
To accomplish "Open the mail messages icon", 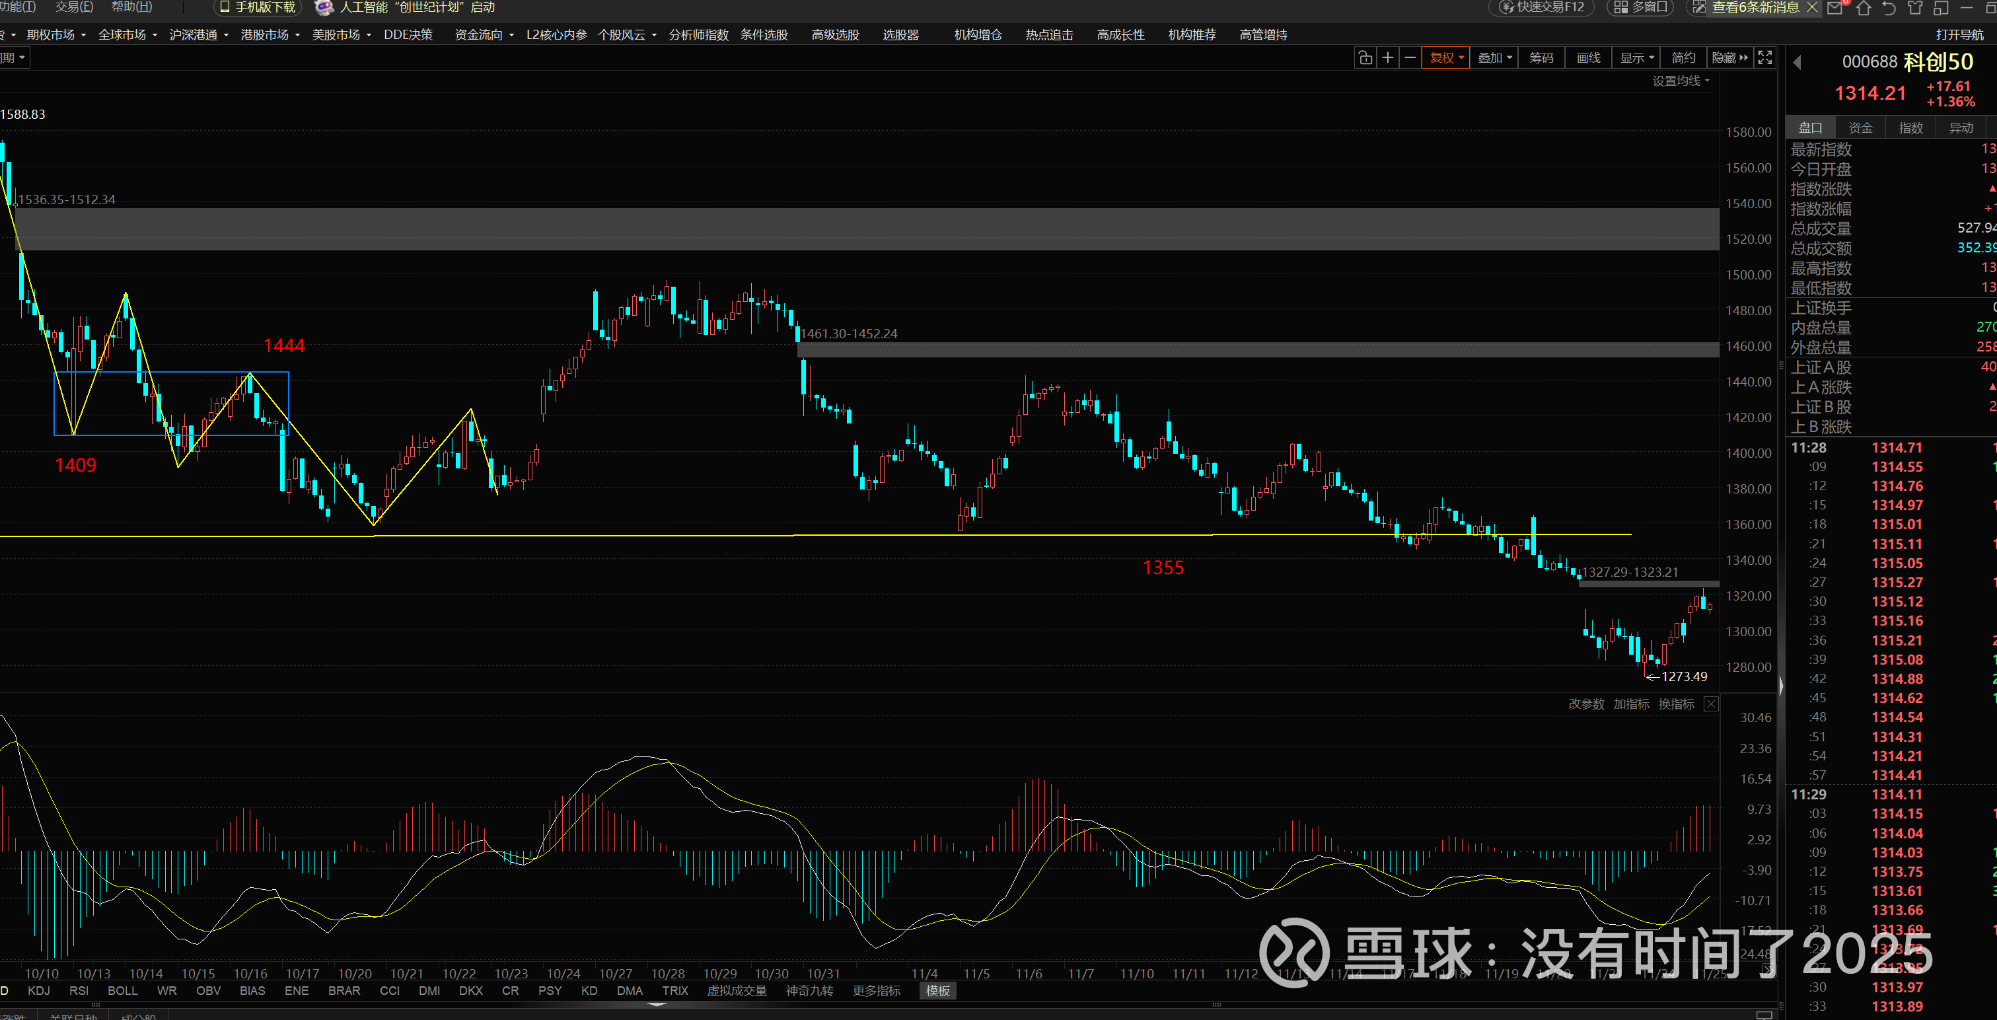I will tap(1834, 8).
